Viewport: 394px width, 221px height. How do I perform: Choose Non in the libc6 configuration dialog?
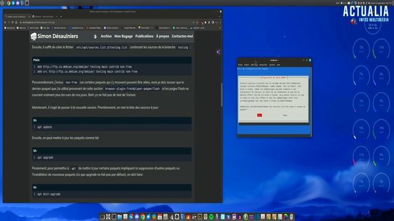tap(285, 115)
